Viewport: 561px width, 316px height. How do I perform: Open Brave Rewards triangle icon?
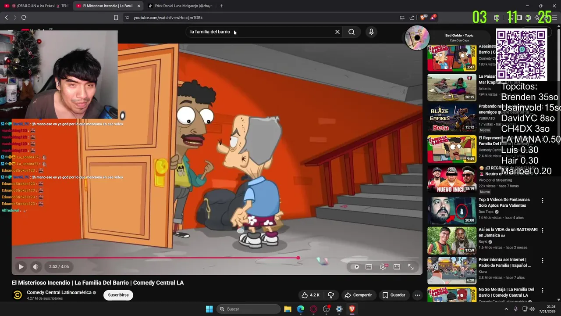pyautogui.click(x=433, y=18)
